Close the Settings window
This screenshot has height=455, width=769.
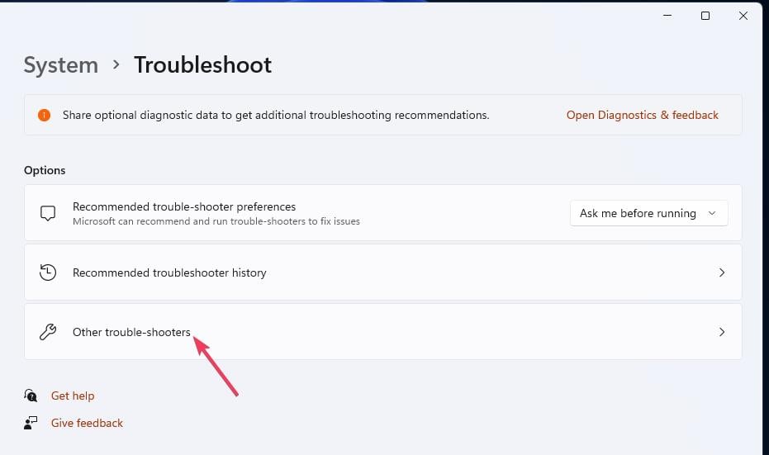coord(743,16)
